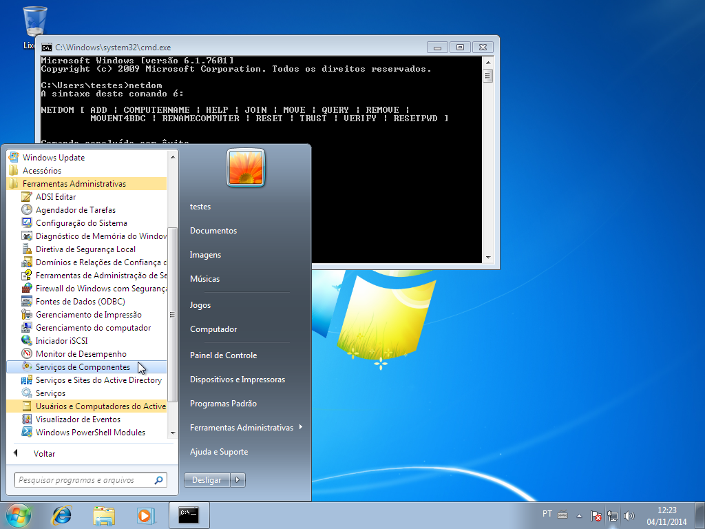Viewport: 705px width, 529px height.
Task: Launch Internet Explorer from the taskbar
Action: click(x=61, y=515)
